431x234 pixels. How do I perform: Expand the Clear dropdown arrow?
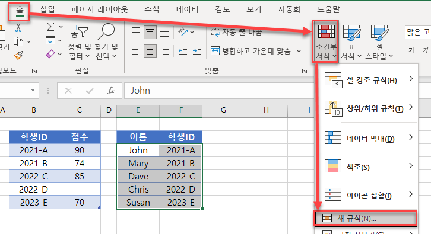coord(60,54)
